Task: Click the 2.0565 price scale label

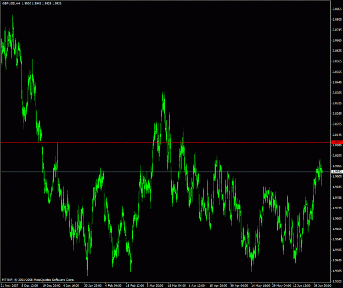Action: coord(337,61)
